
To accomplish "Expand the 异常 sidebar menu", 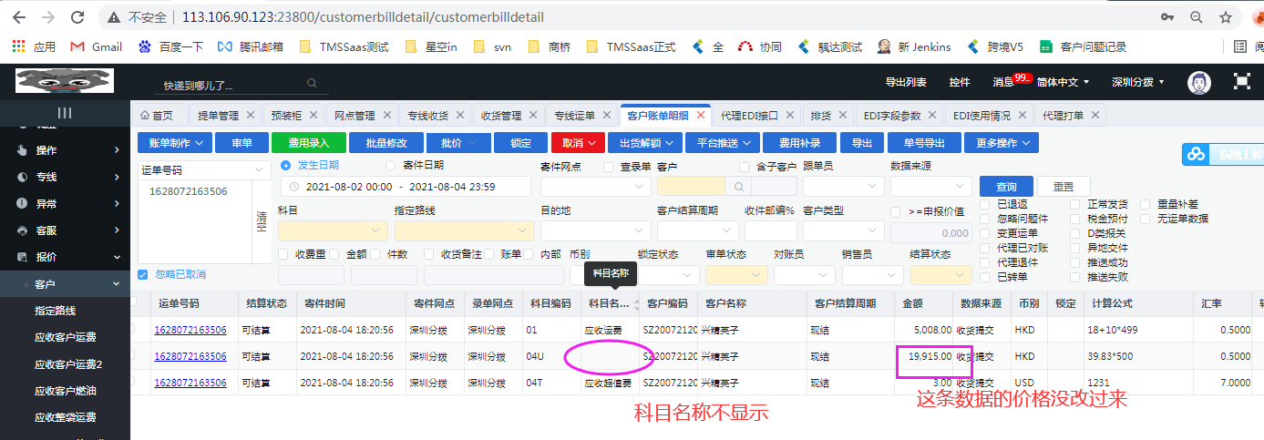I will [65, 204].
